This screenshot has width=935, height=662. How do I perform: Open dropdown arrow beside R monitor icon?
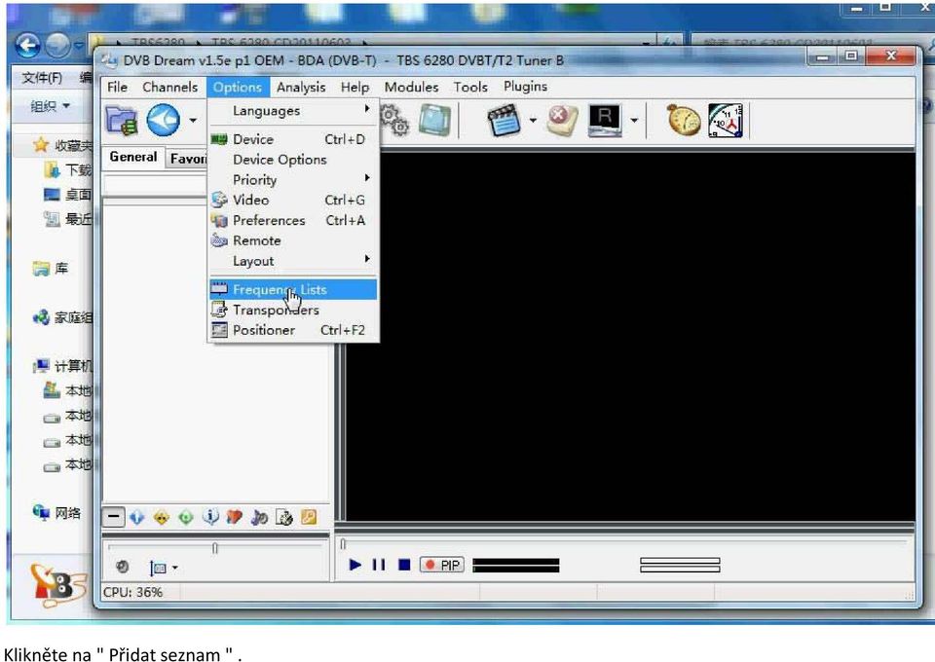(634, 121)
